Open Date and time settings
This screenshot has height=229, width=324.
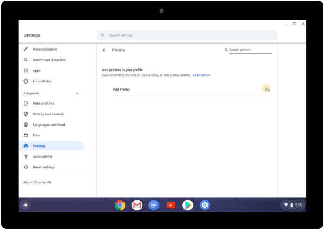coord(44,103)
